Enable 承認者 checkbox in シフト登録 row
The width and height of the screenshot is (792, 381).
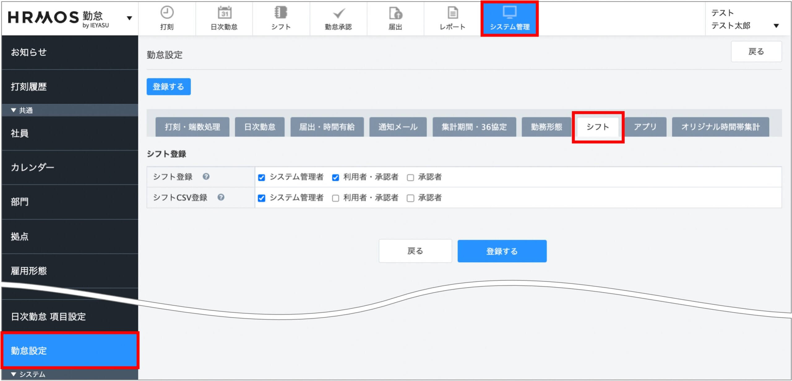pos(410,178)
